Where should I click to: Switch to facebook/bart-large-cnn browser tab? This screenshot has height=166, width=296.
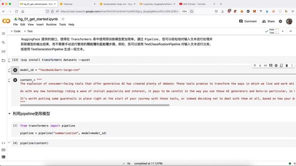[117, 4]
